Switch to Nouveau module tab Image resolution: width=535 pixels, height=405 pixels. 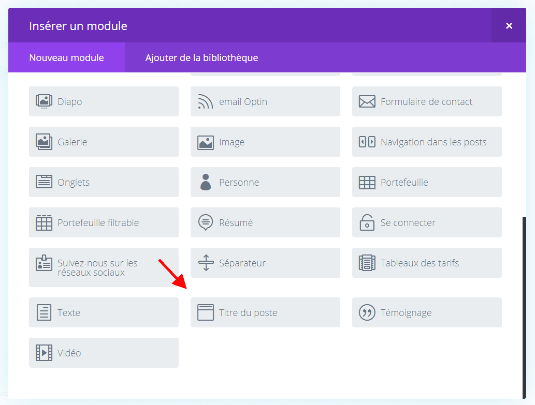66,57
